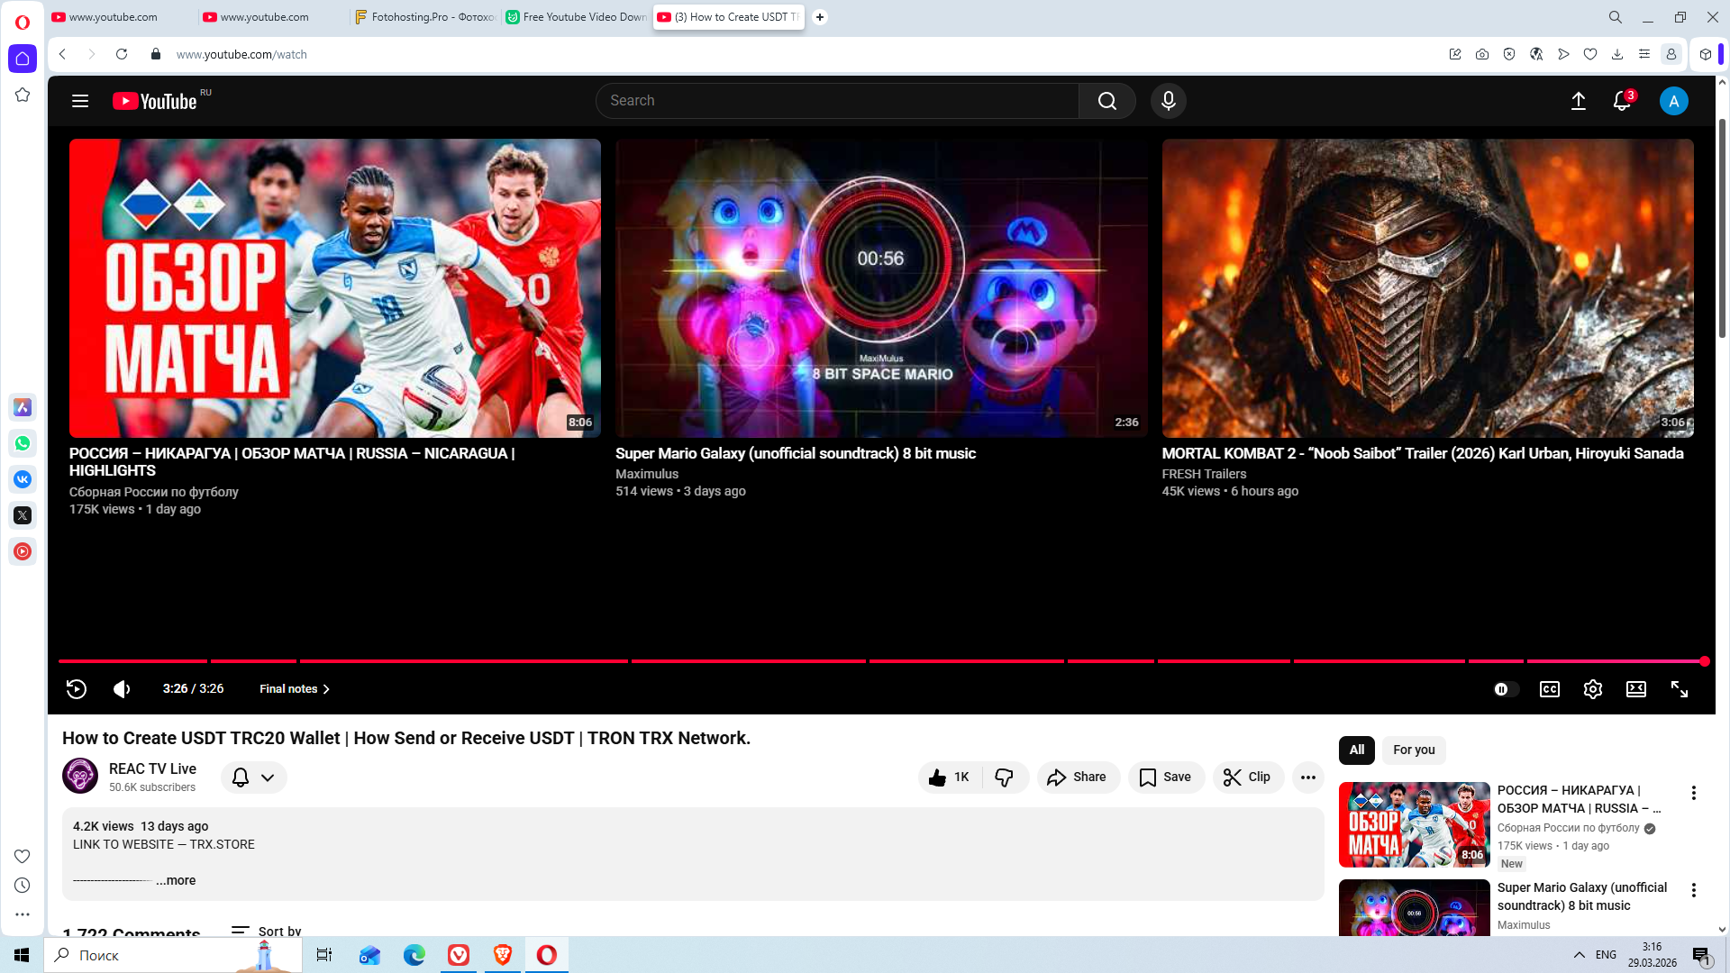The image size is (1730, 973).
Task: Exit fullscreen with arrows icon
Action: point(1679,689)
